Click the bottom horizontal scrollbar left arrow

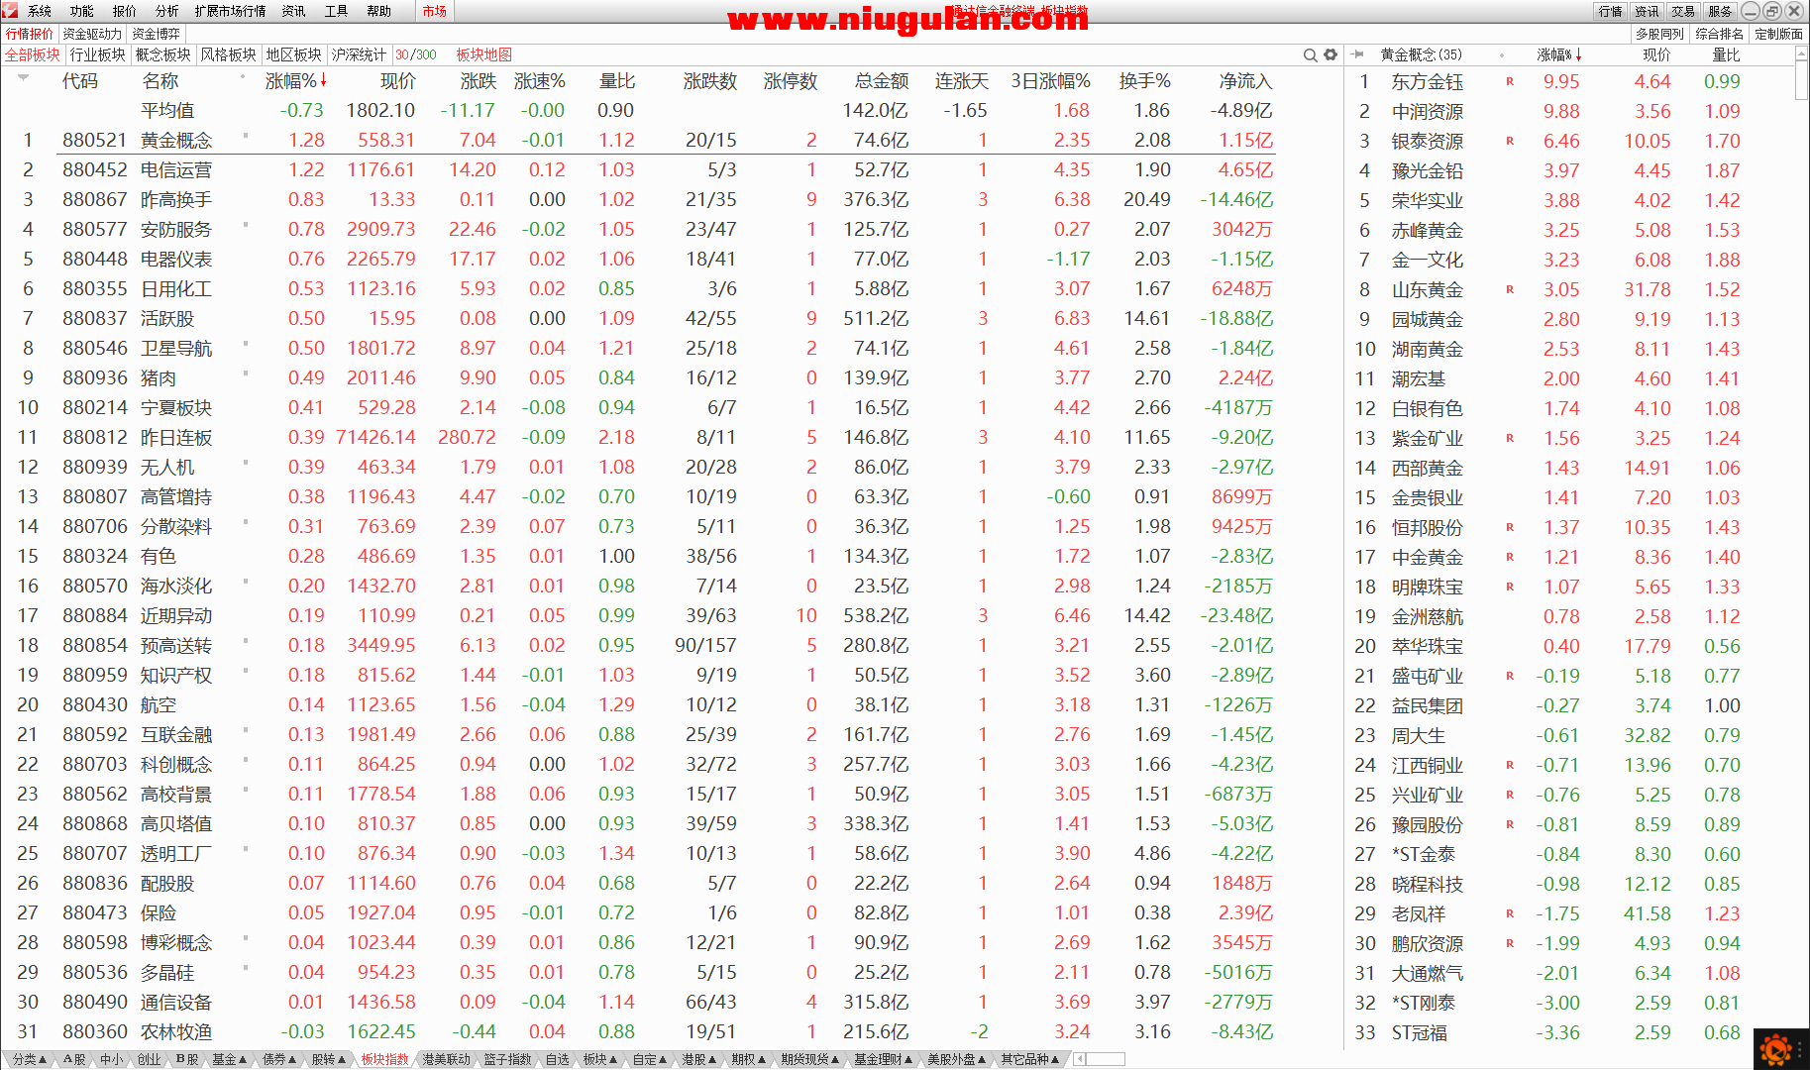pyautogui.click(x=1080, y=1059)
